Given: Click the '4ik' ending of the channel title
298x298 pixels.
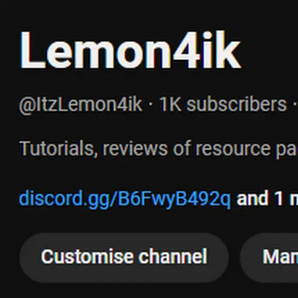Looking at the screenshot, I should (207, 50).
